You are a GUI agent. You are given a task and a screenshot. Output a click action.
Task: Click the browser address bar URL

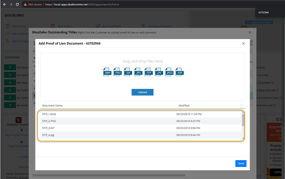tap(82, 4)
